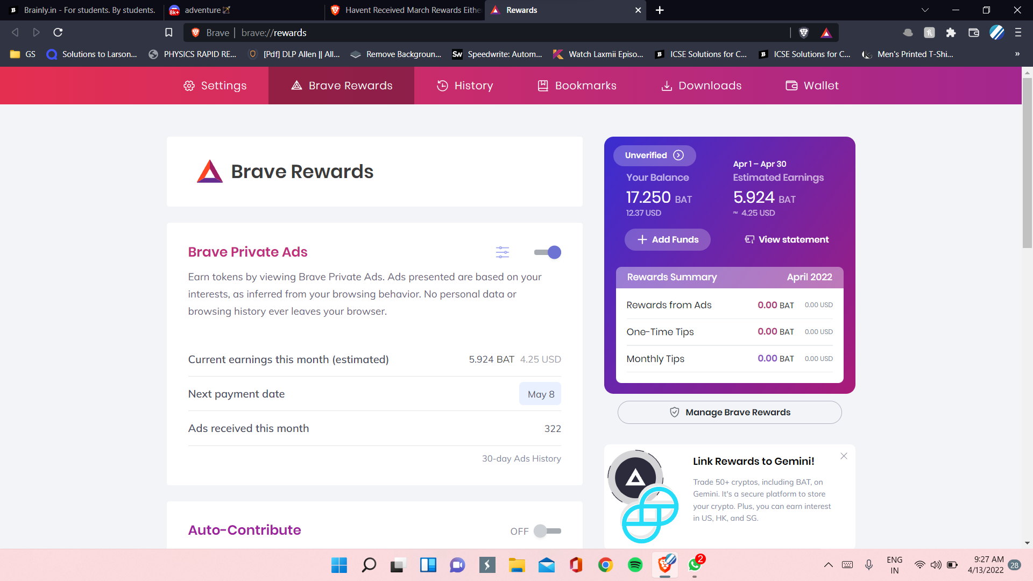Click the page vertical scrollbar
1033x581 pixels.
pos(1027,161)
